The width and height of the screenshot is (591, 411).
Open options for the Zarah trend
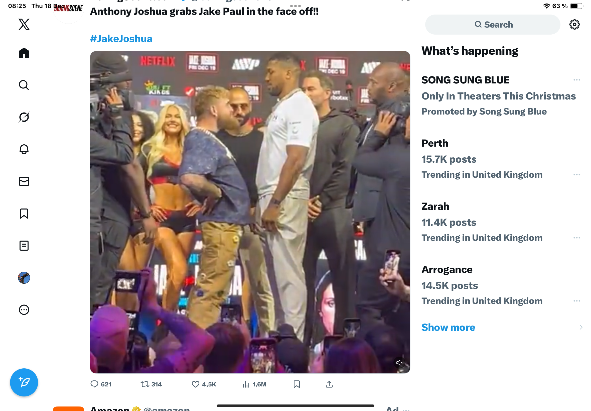coord(576,238)
